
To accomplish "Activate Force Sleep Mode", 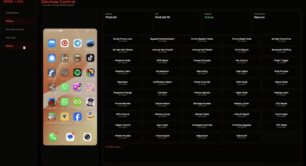I will (242, 40).
